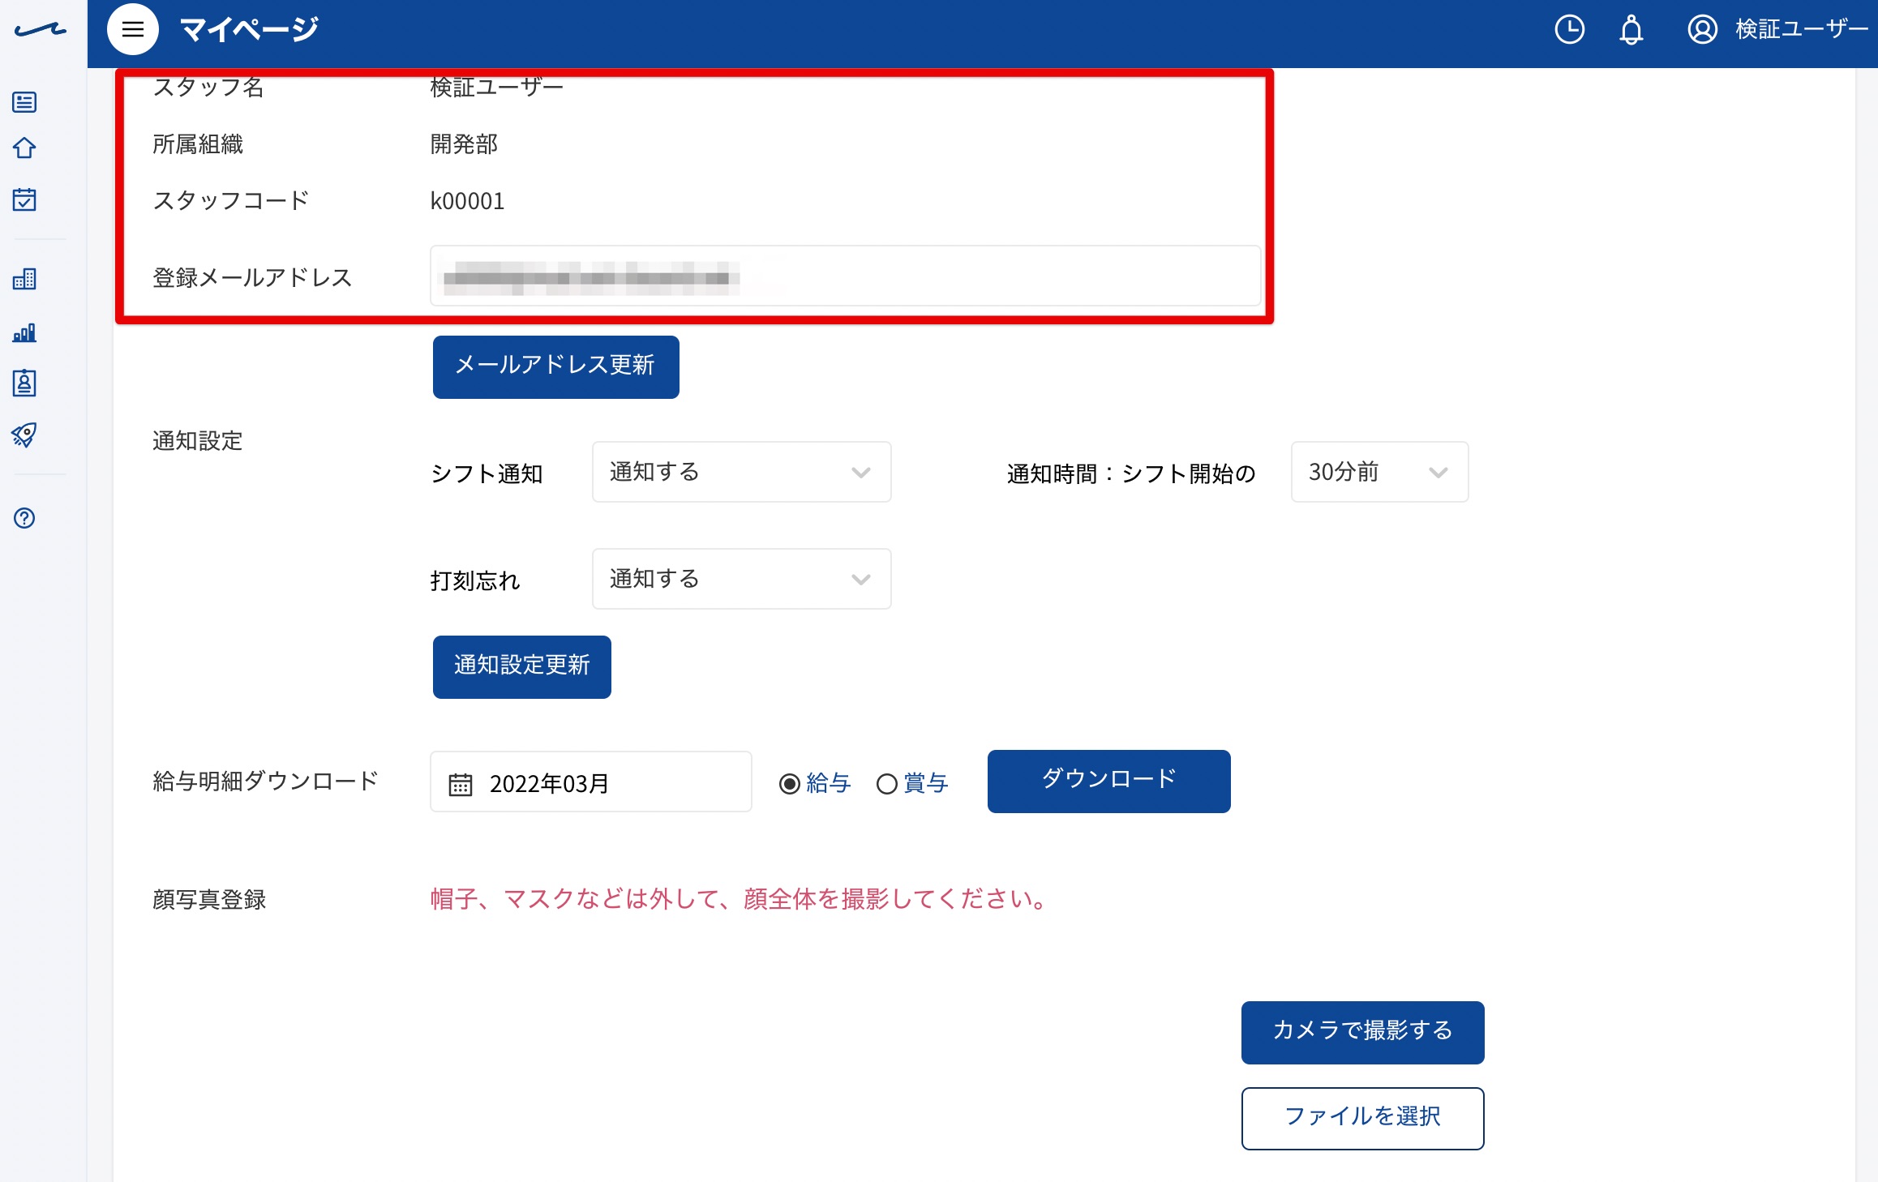Click the wave logo icon
1878x1182 pixels.
(41, 30)
